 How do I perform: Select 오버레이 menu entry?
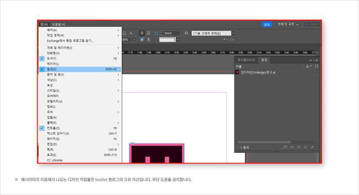coord(80,96)
